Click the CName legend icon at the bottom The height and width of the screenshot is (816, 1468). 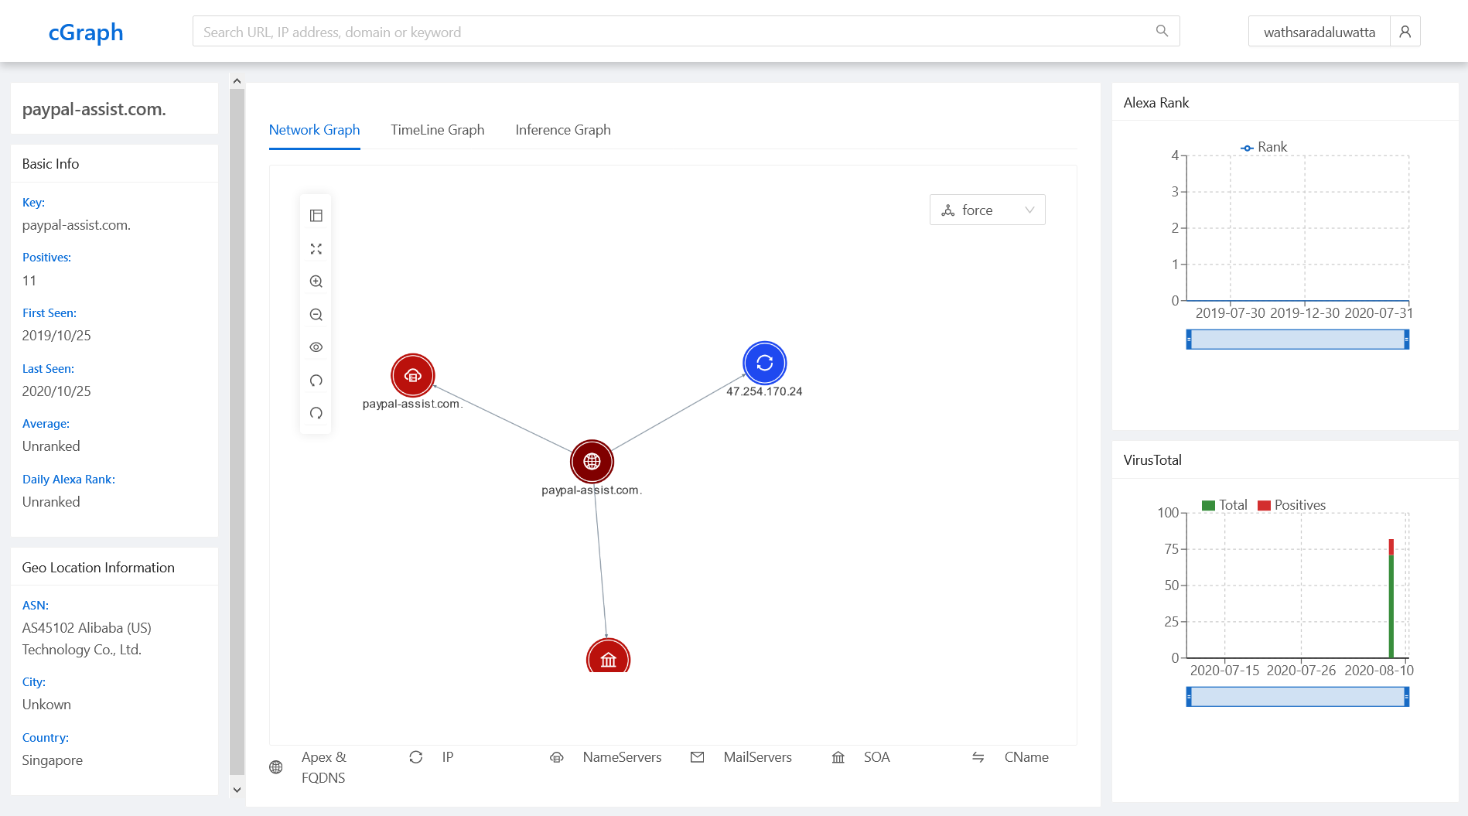[978, 757]
